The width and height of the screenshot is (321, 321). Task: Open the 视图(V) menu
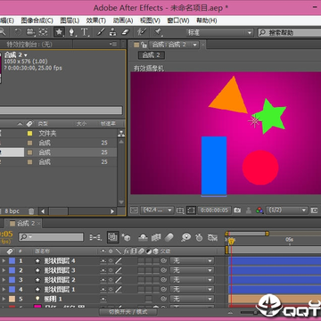pos(150,21)
